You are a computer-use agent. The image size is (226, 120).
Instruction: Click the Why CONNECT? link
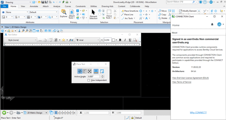tap(198, 112)
